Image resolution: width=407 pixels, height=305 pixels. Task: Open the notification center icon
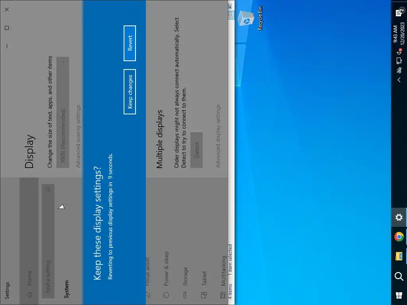pyautogui.click(x=399, y=12)
